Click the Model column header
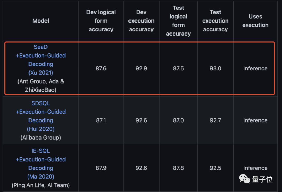Viewport: 282px width, 192px height. (x=41, y=21)
